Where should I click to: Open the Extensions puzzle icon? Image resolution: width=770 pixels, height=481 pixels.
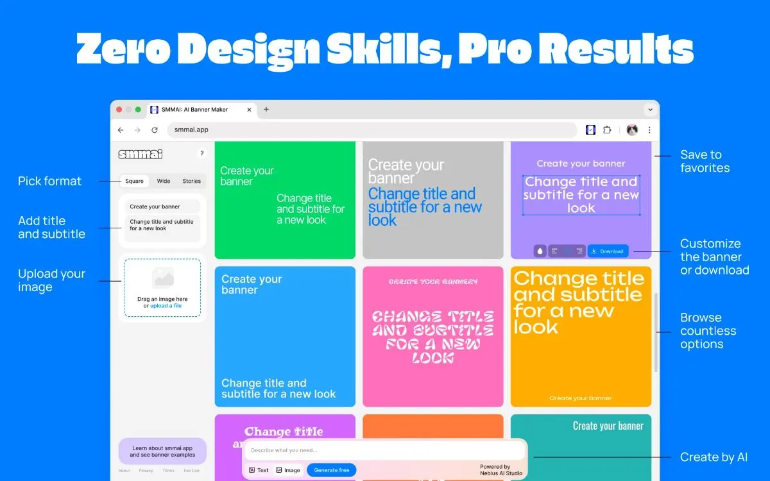pos(607,130)
